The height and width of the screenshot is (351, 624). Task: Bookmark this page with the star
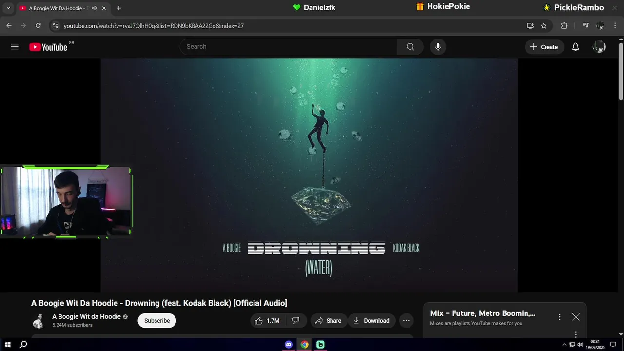[544, 26]
